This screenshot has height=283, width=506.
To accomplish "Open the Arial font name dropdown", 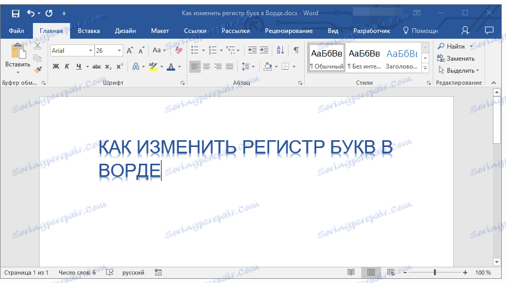I will pyautogui.click(x=90, y=51).
